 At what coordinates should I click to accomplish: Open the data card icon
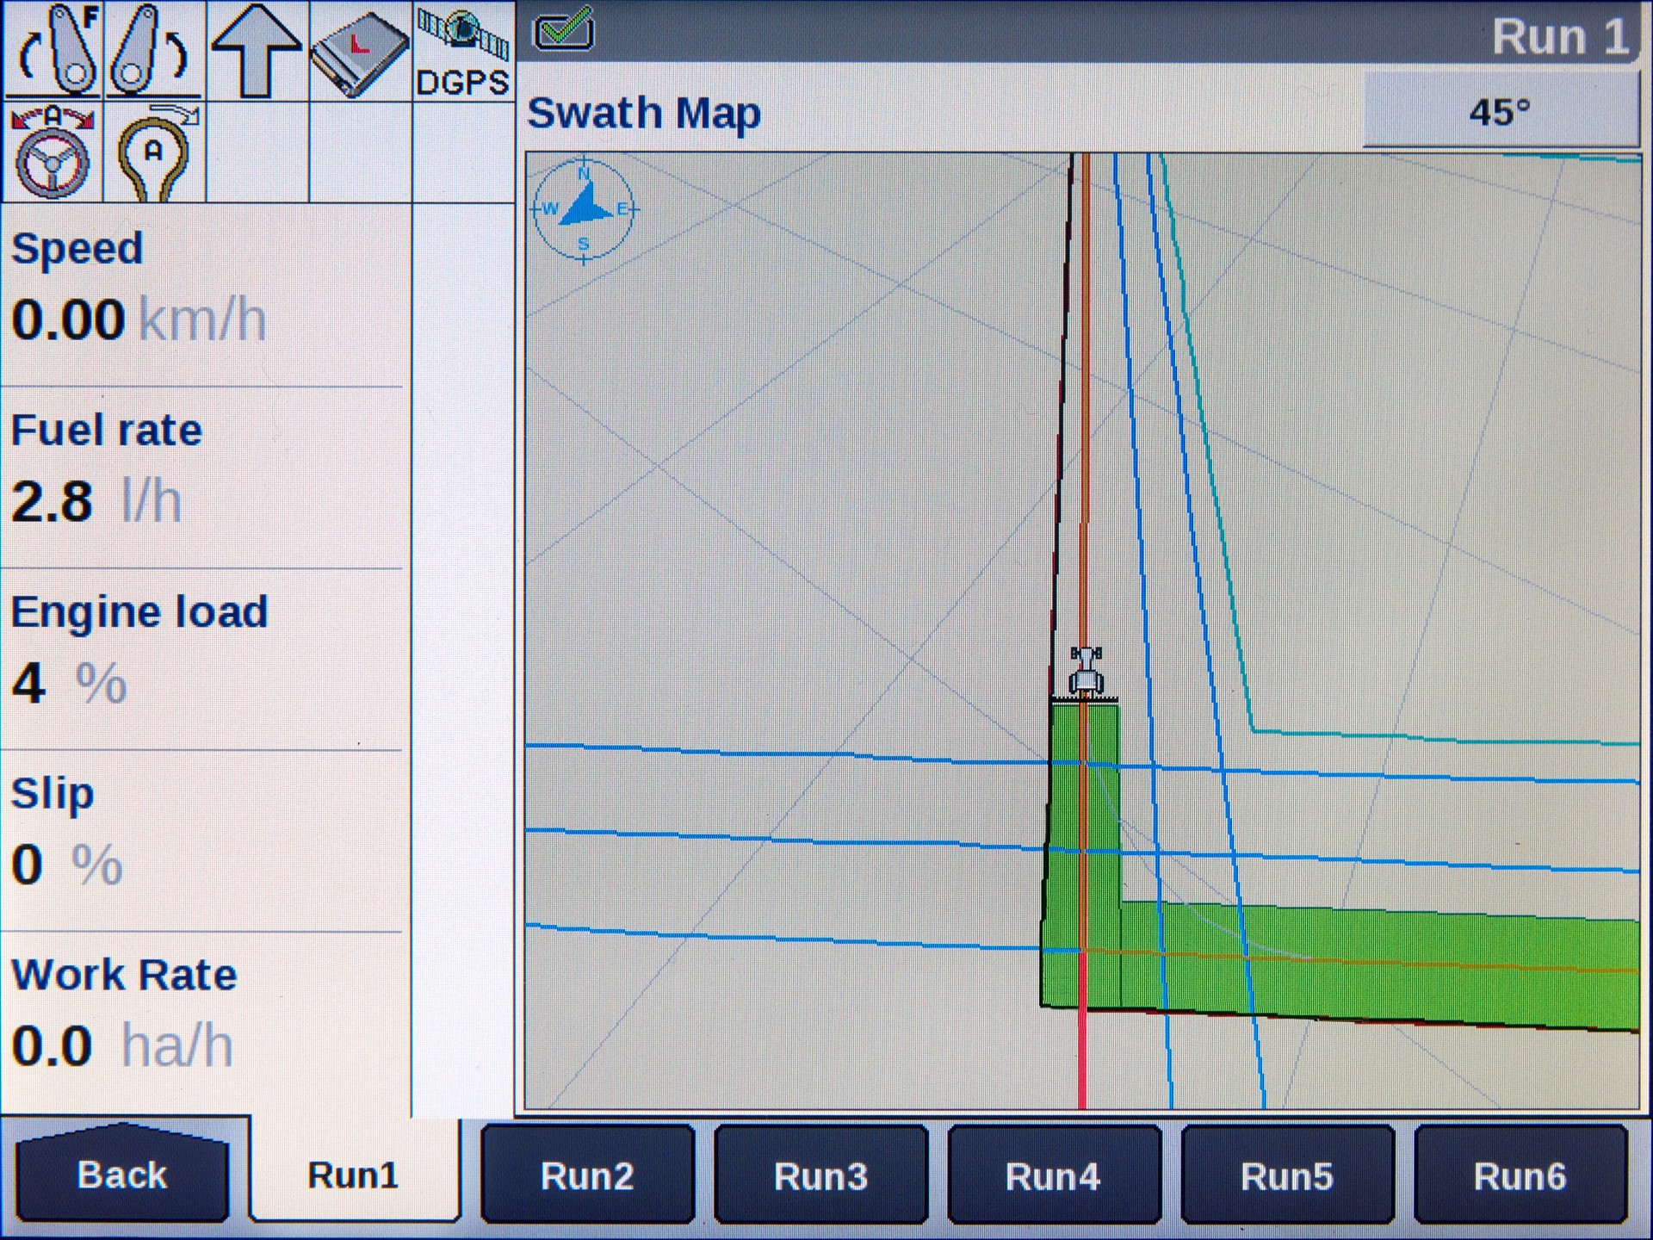[362, 50]
